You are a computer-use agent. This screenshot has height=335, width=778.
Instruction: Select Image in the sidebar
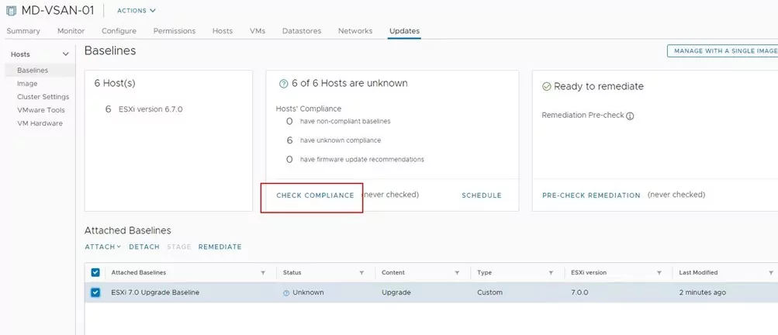[x=27, y=84]
